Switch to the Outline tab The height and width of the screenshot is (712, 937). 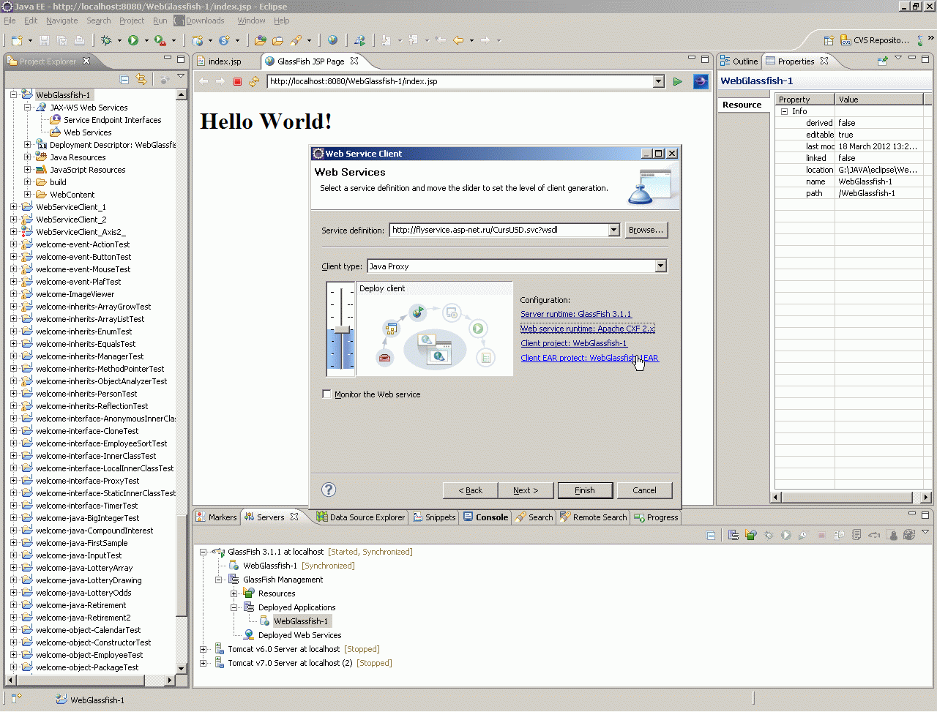(x=739, y=61)
